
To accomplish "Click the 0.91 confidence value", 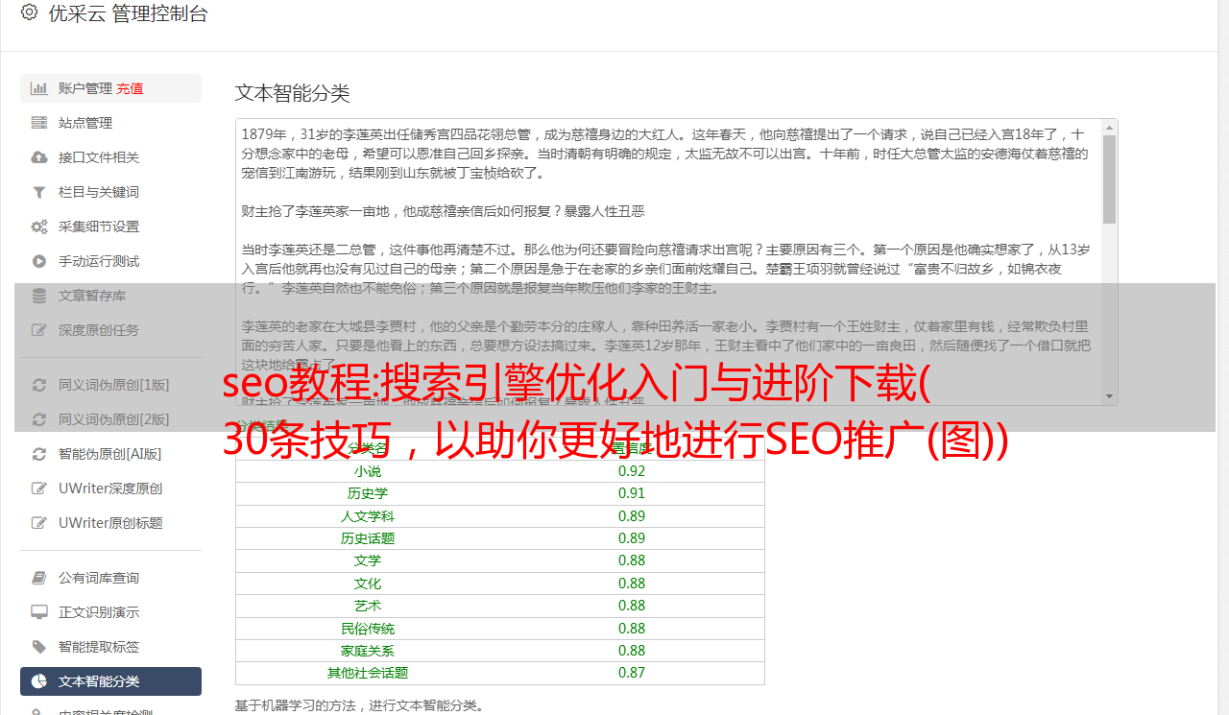I will click(632, 493).
